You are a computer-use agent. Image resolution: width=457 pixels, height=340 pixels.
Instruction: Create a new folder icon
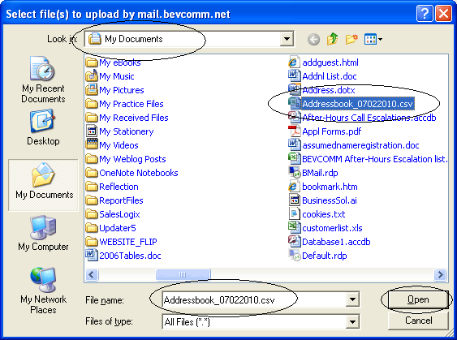tap(351, 39)
